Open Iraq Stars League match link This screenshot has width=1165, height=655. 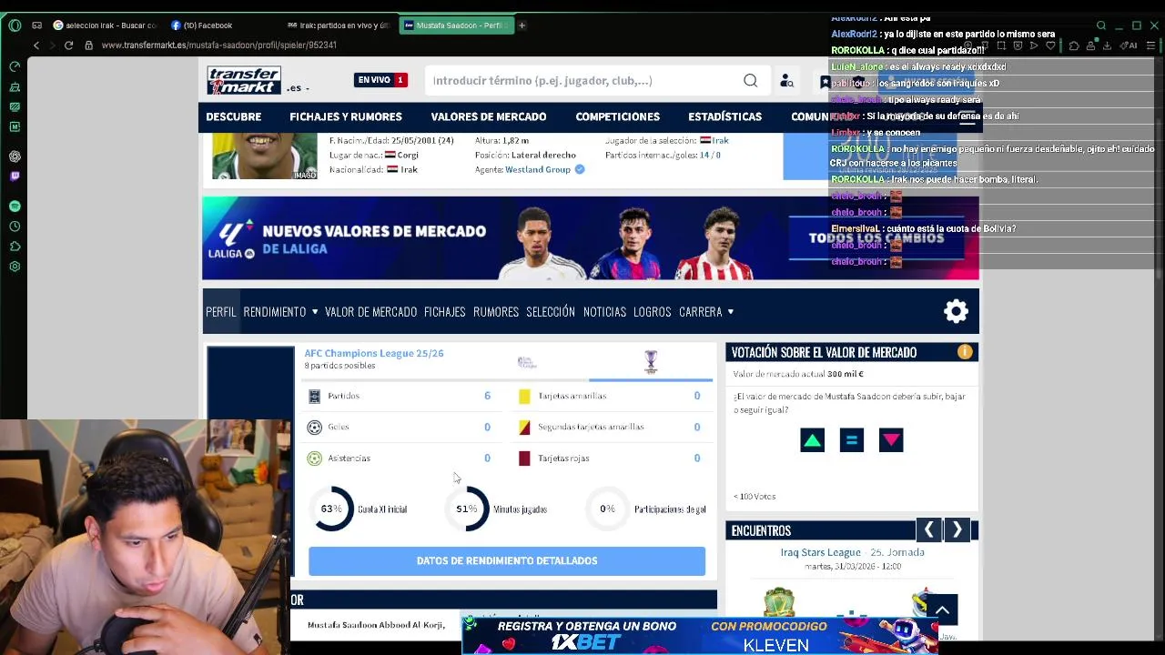pos(820,552)
